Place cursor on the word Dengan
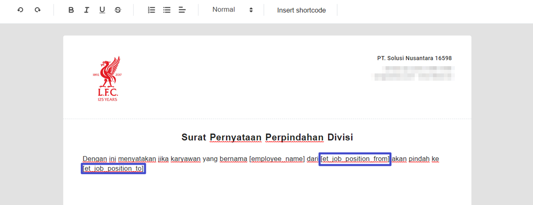Image resolution: width=533 pixels, height=205 pixels. [x=95, y=159]
